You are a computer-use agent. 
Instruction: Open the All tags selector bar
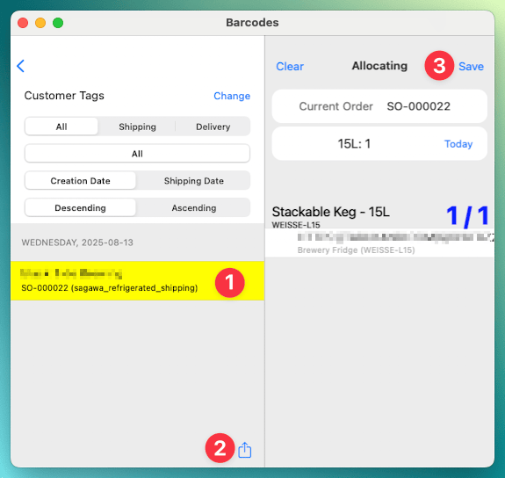tap(137, 154)
